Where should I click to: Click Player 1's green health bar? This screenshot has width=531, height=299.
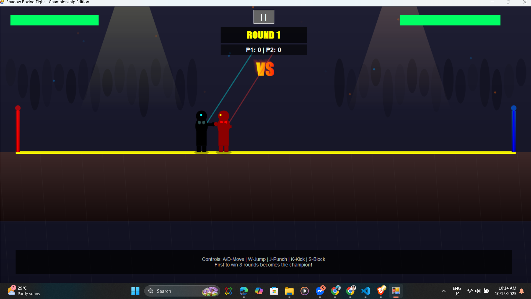[54, 20]
